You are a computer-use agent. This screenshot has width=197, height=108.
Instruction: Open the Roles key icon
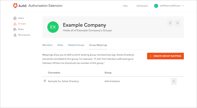15,29
